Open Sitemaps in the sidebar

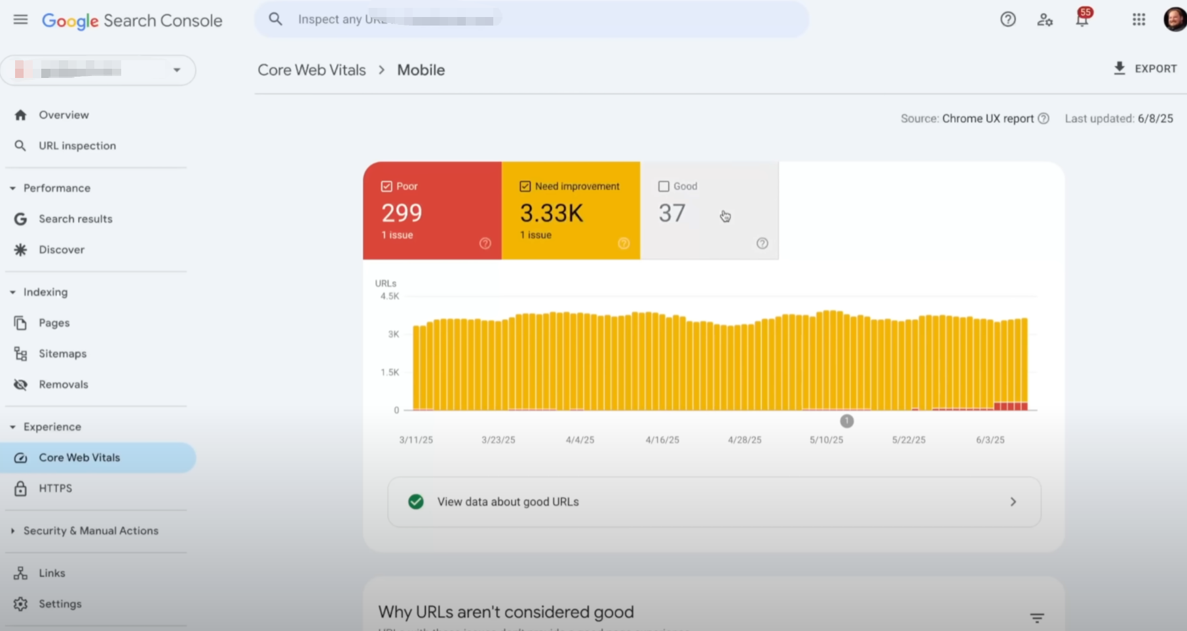pos(62,354)
